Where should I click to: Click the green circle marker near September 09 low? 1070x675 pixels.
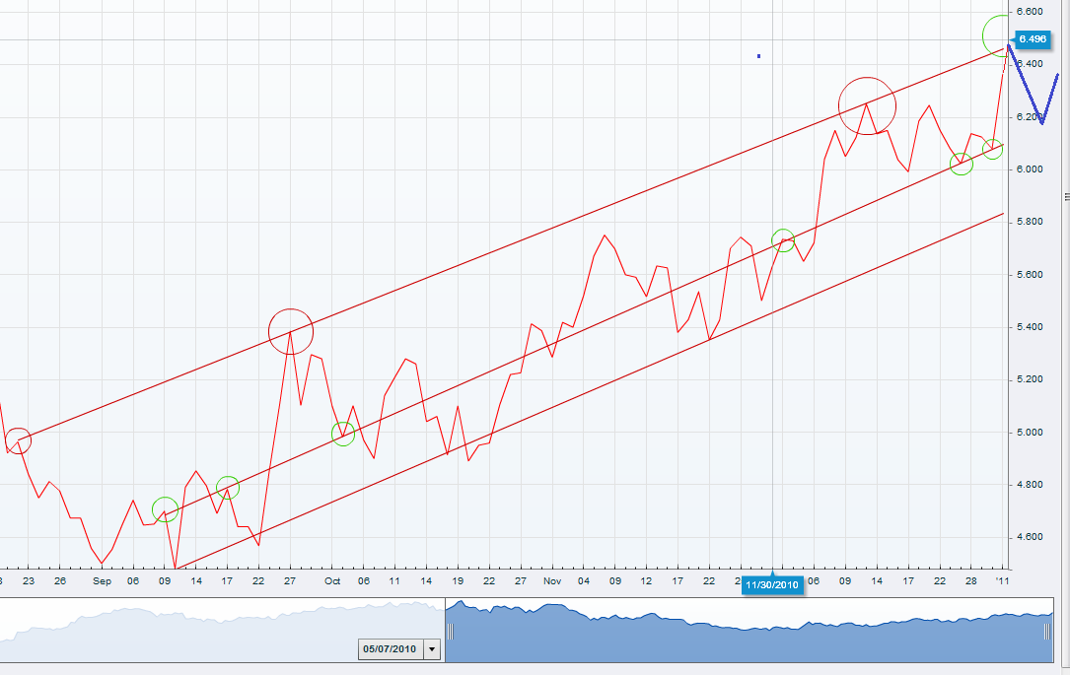click(x=168, y=510)
